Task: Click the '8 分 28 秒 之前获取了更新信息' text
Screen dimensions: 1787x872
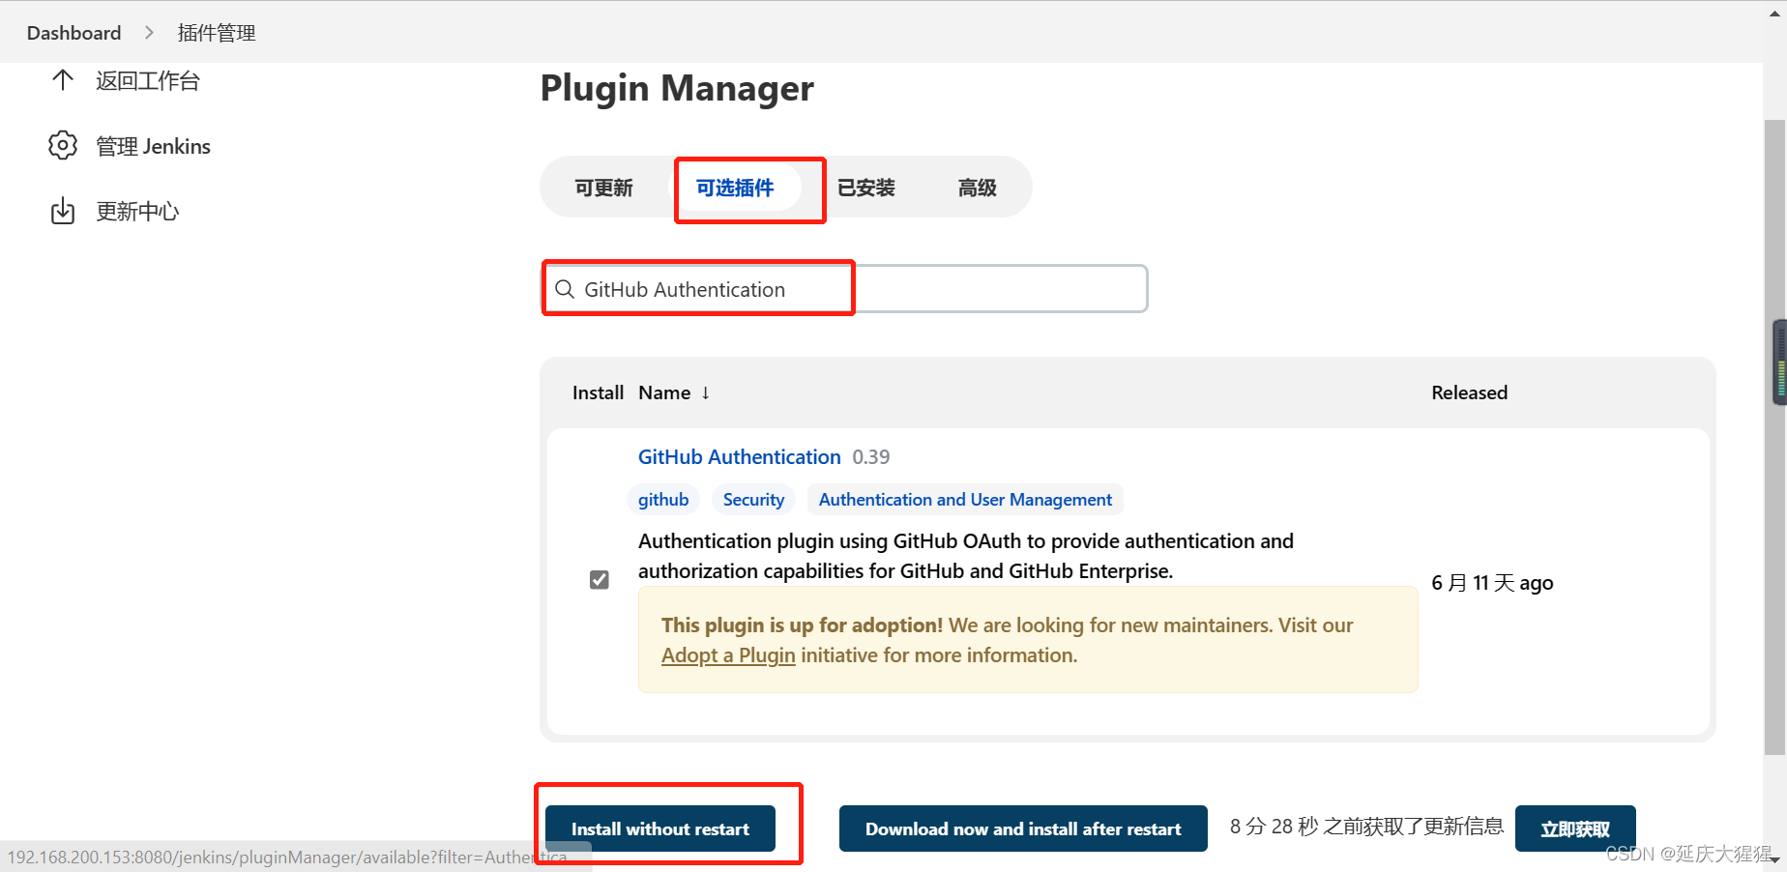Action: [x=1366, y=827]
